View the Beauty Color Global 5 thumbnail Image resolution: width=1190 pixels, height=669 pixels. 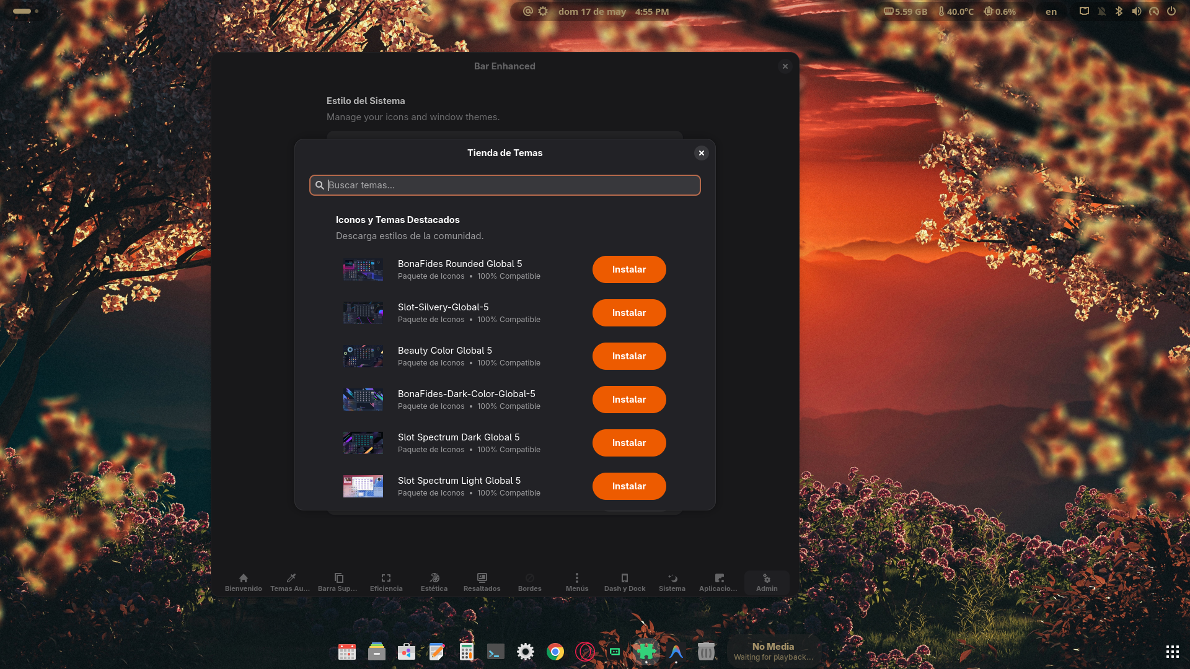[363, 356]
